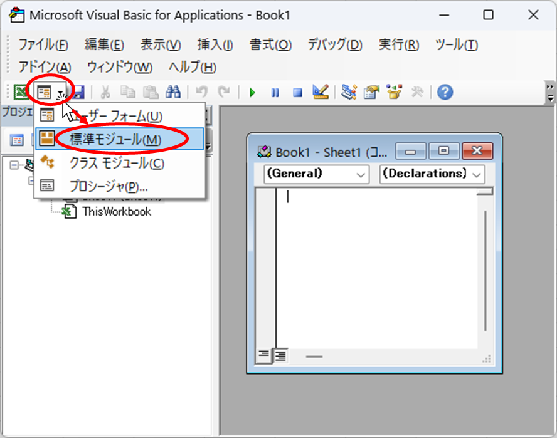Expand the toolbar overflow options at far right
The image size is (557, 438).
(550, 93)
